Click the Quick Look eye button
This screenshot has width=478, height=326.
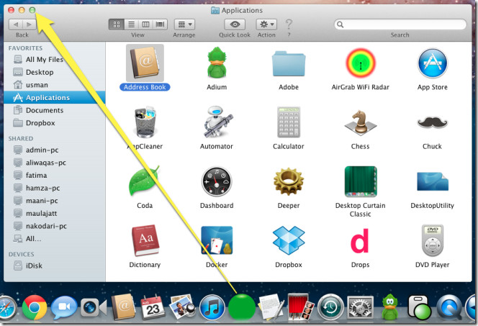pyautogui.click(x=235, y=24)
